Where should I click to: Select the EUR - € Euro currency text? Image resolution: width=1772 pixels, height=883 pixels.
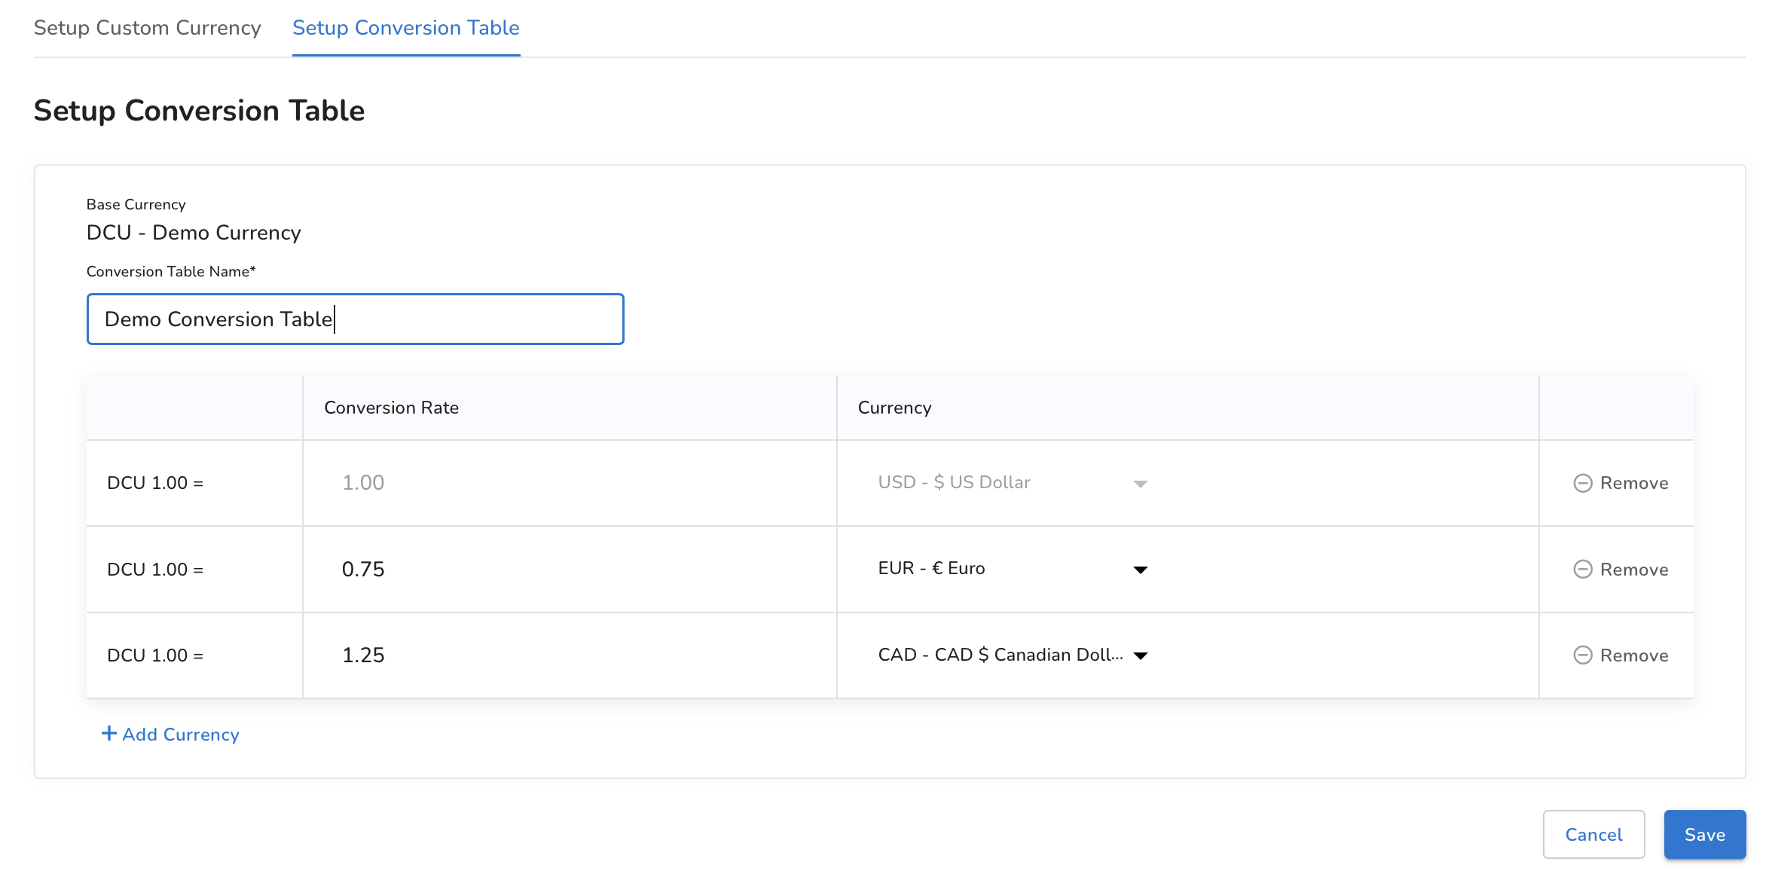click(x=931, y=569)
